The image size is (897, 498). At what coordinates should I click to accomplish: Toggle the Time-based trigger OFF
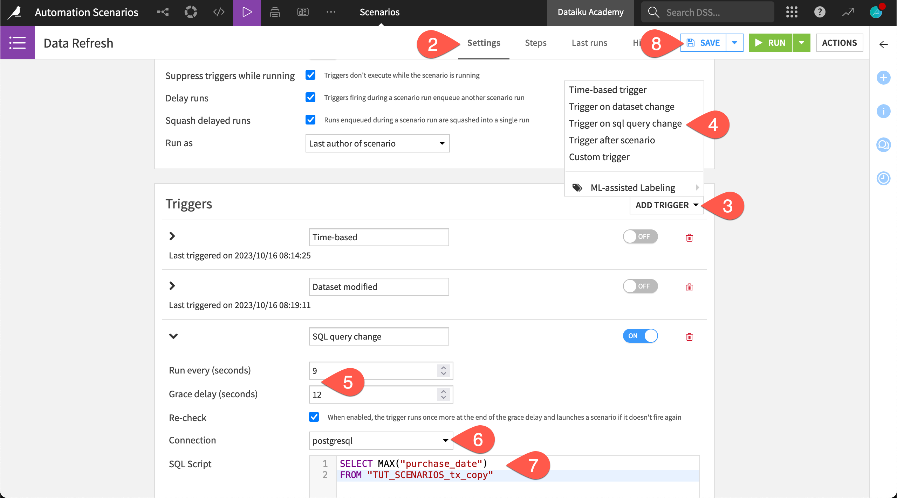pos(640,236)
